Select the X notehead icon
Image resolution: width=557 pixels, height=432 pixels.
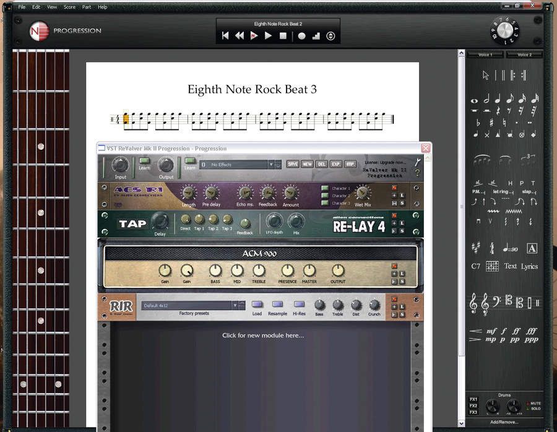(487, 135)
